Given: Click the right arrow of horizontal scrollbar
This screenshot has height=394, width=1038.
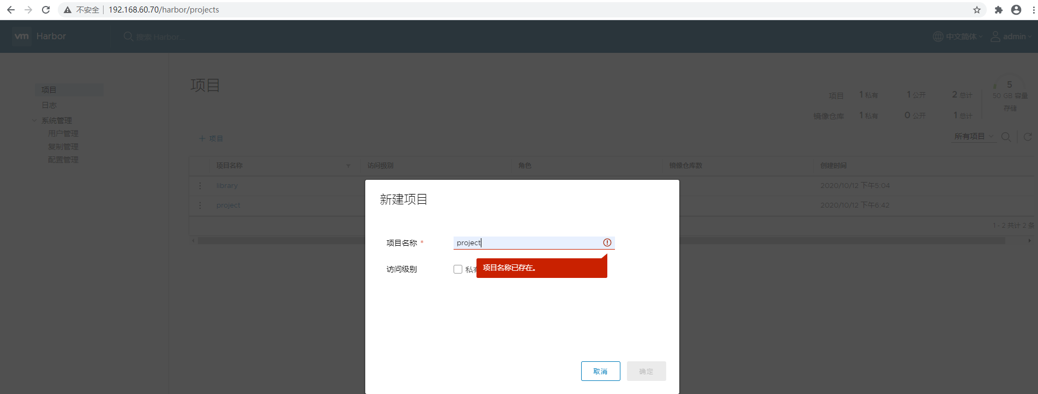Looking at the screenshot, I should click(1030, 240).
